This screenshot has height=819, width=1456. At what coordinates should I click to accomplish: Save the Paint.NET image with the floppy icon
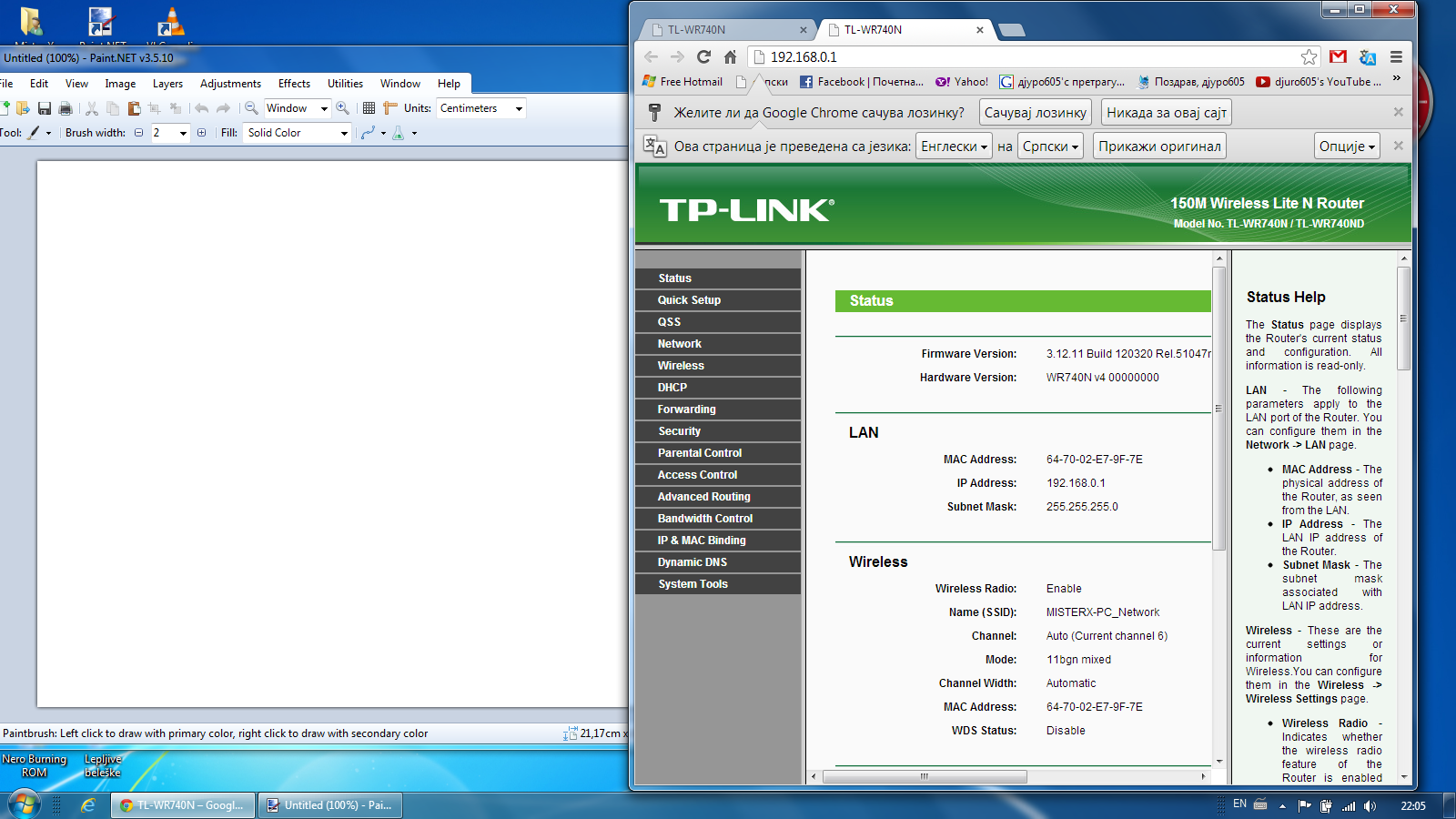click(x=44, y=108)
